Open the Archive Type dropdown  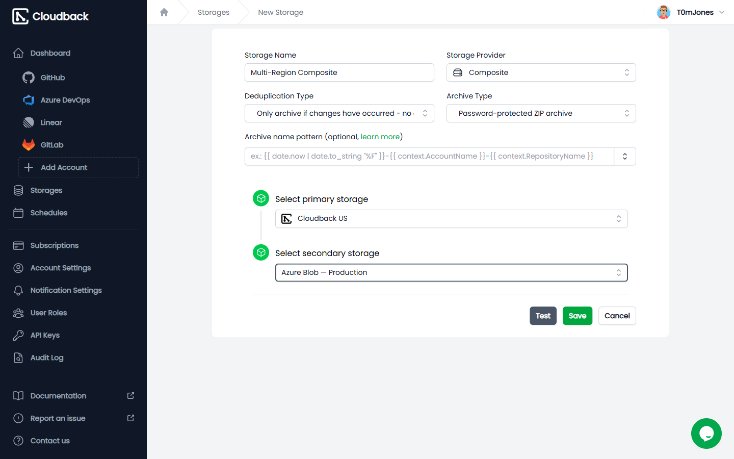point(541,113)
